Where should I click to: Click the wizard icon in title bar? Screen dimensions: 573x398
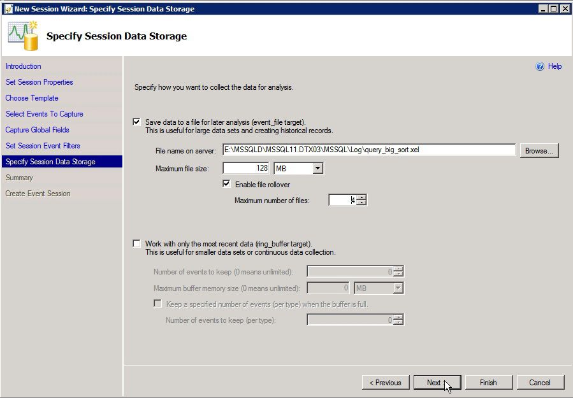coord(8,9)
